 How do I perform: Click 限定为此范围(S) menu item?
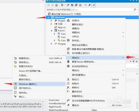(96, 45)
